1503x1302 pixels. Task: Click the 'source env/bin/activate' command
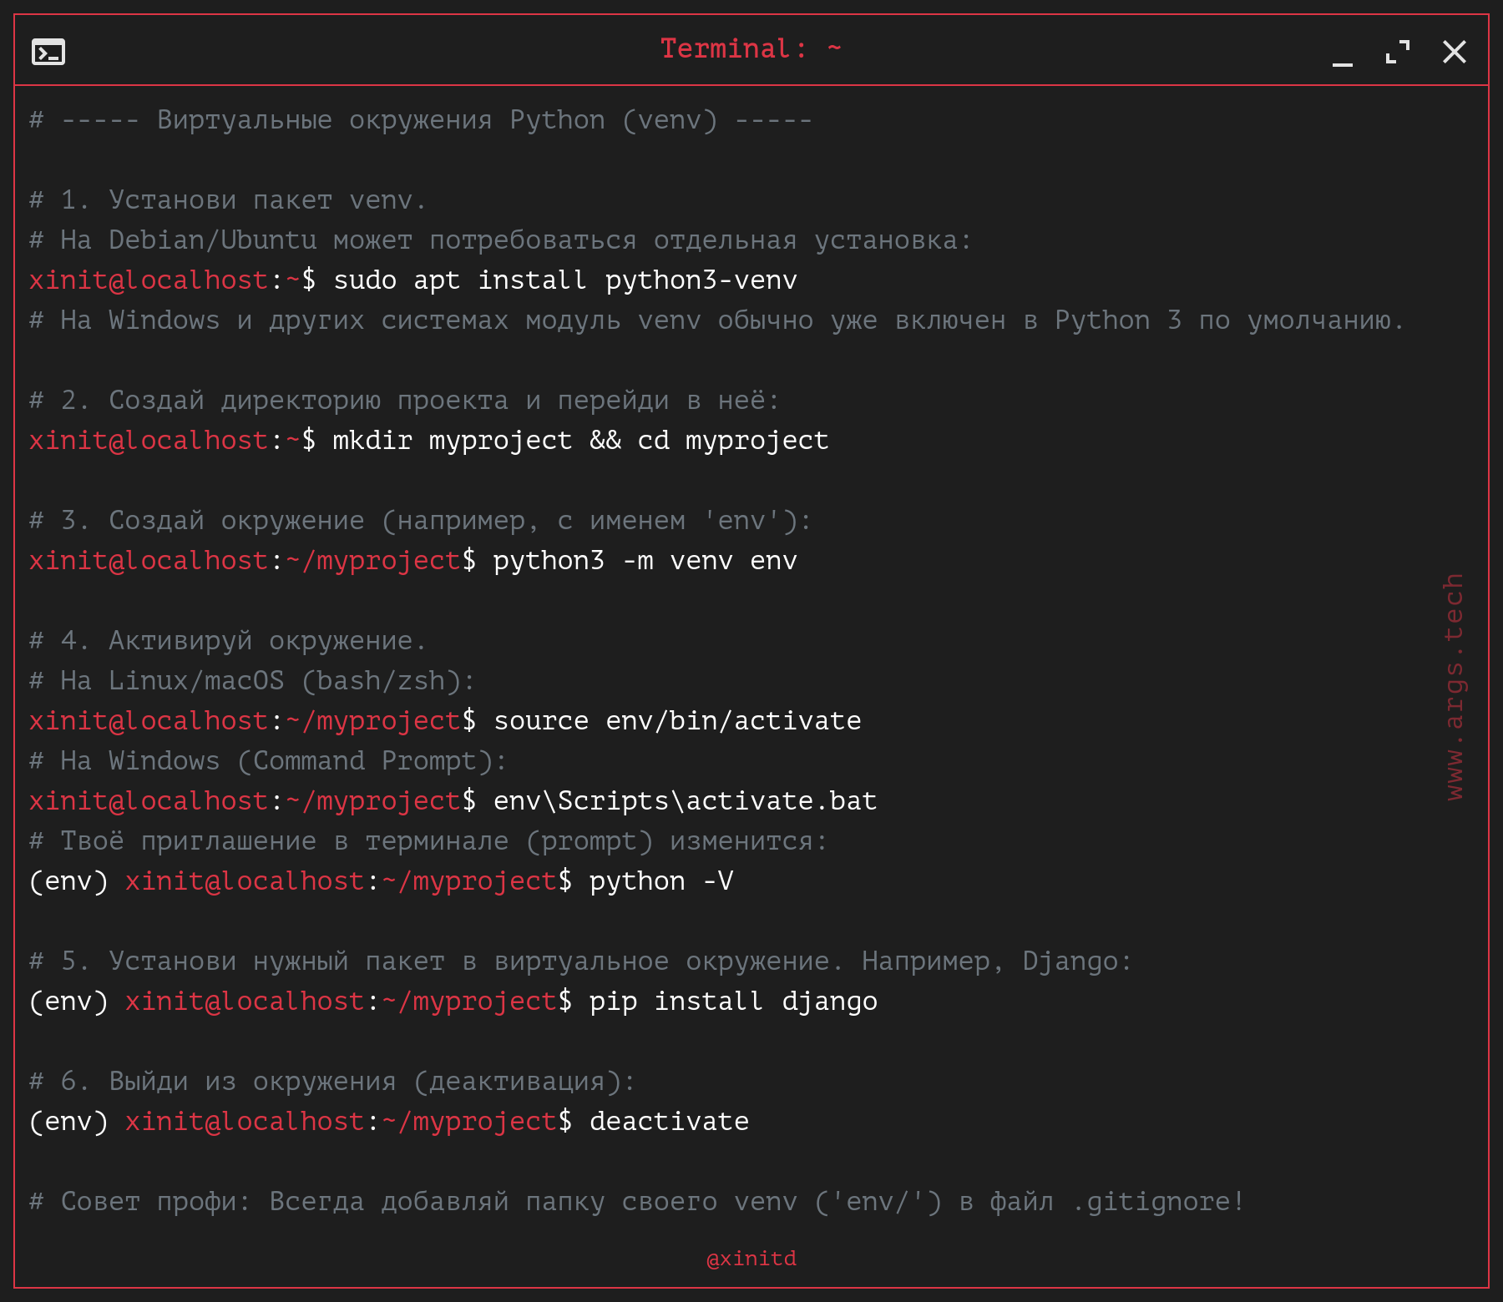point(676,721)
